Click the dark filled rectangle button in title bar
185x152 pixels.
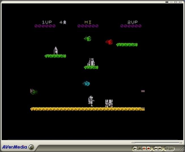167,2
